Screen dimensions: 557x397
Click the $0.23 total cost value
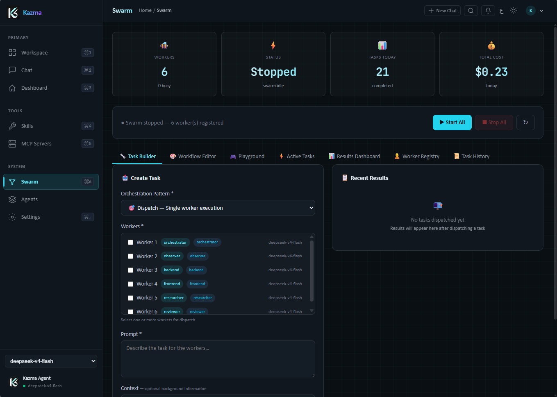pos(491,72)
